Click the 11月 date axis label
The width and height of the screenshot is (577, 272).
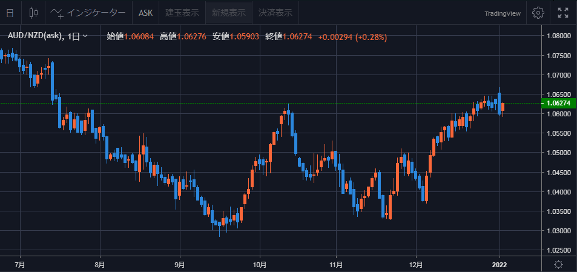coord(337,264)
